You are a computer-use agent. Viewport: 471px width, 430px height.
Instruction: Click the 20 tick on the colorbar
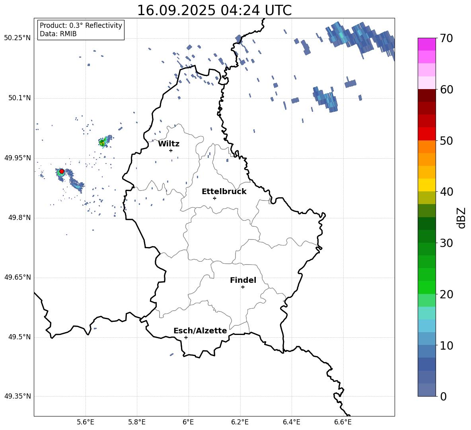(446, 294)
